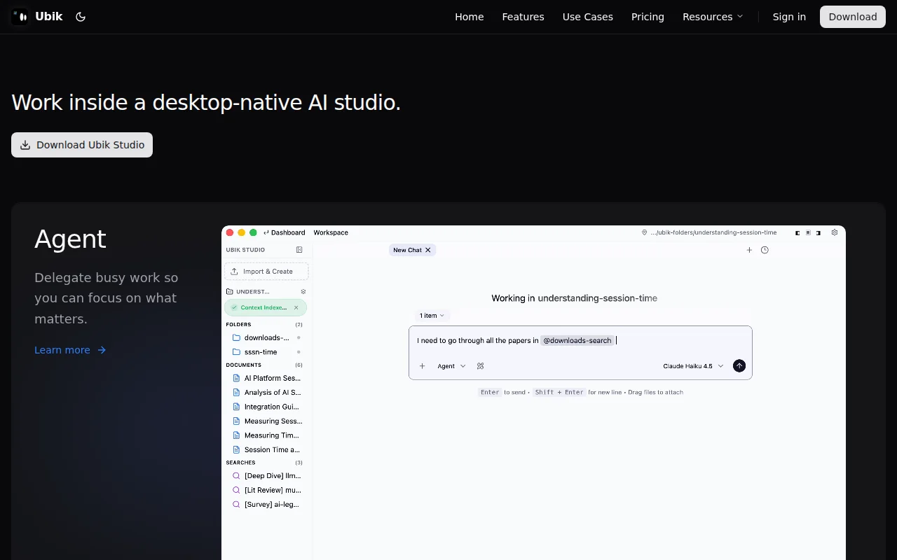897x560 pixels.
Task: Open document Measuring Tim...
Action: tap(266, 435)
